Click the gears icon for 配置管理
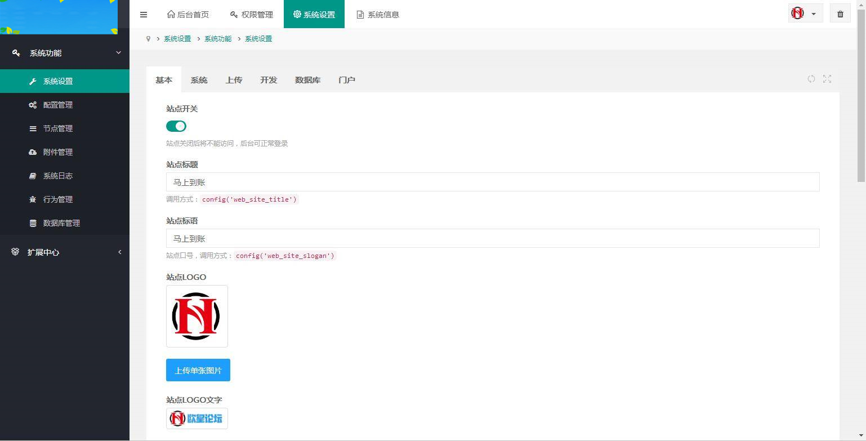 (33, 105)
